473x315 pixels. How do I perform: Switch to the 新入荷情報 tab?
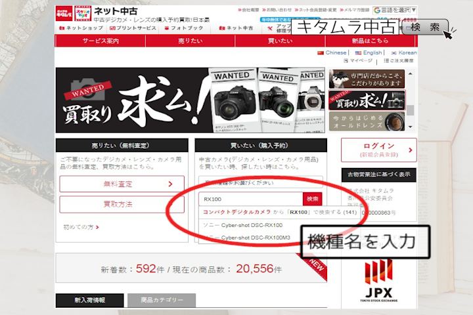tap(90, 300)
